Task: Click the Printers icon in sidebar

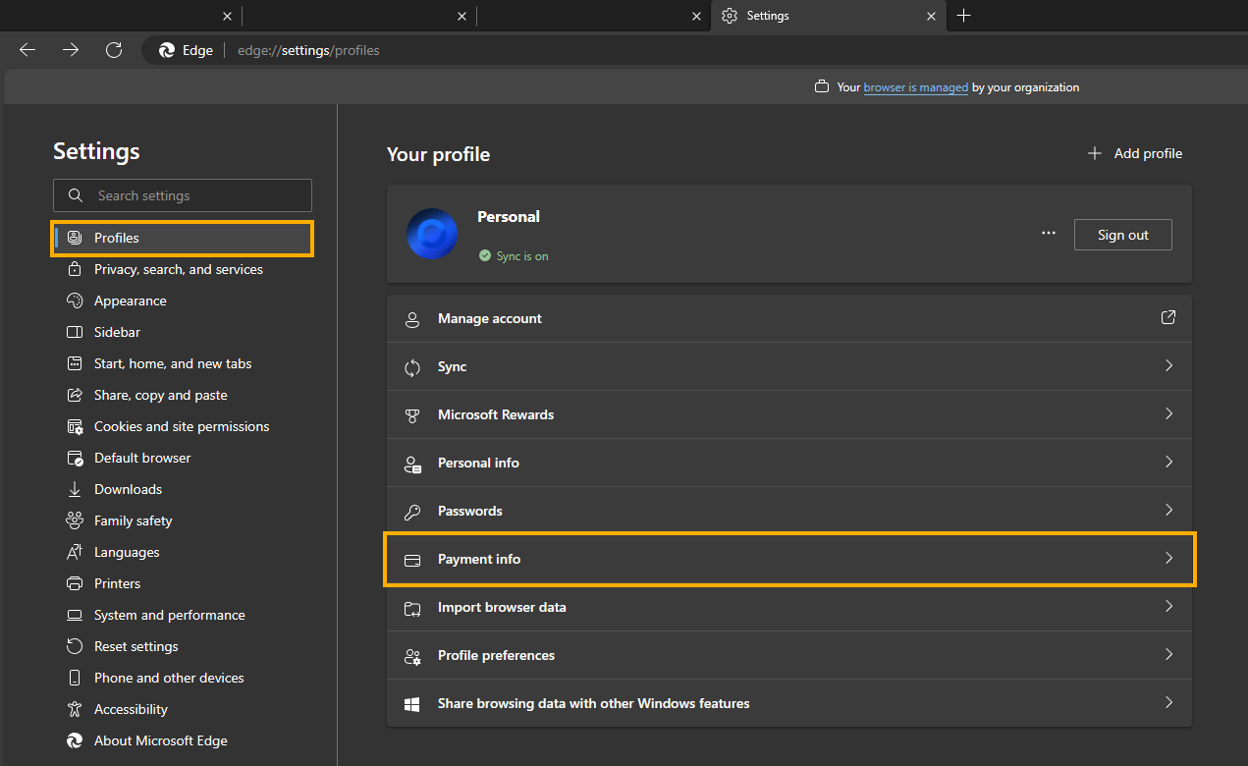Action: [x=75, y=583]
